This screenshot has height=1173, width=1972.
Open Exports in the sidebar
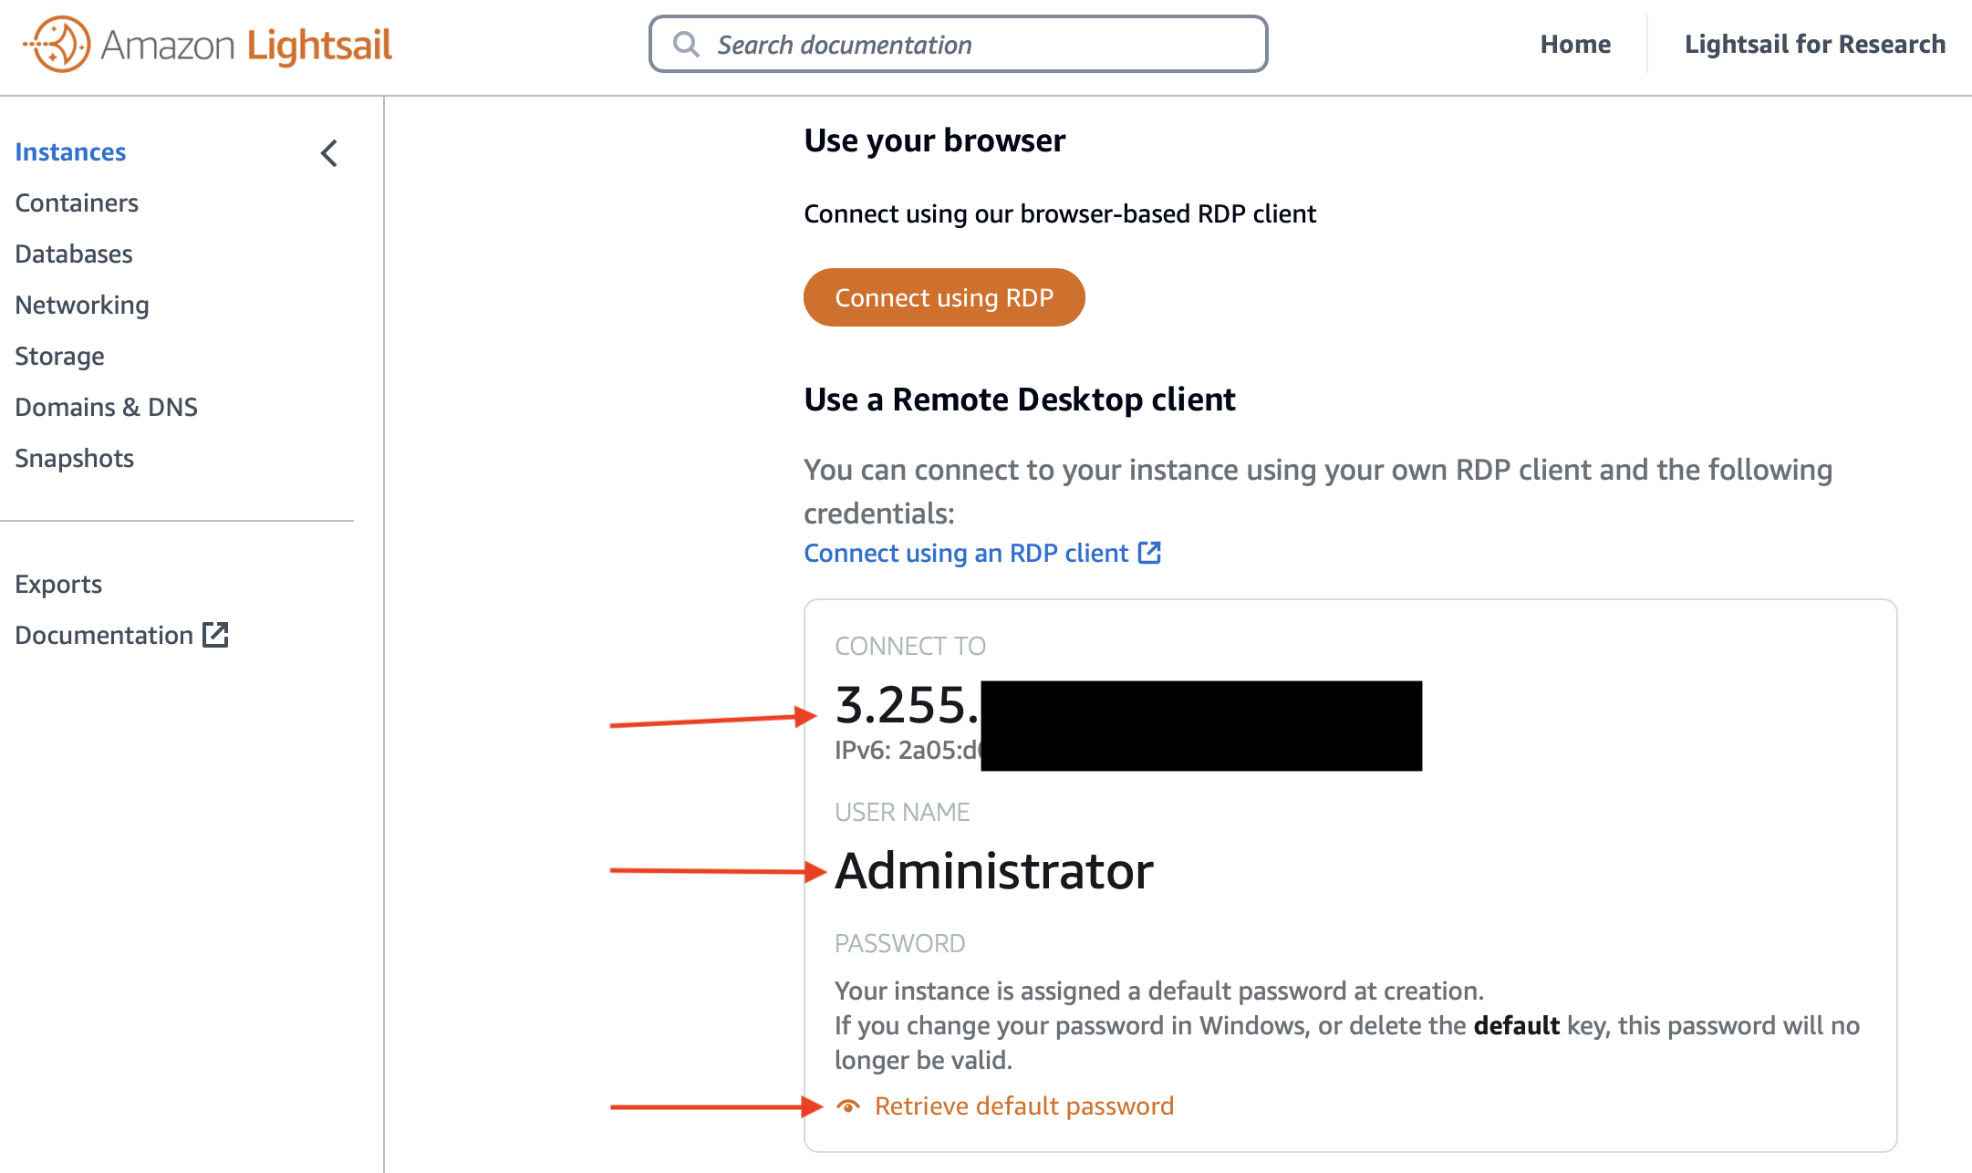click(x=58, y=584)
